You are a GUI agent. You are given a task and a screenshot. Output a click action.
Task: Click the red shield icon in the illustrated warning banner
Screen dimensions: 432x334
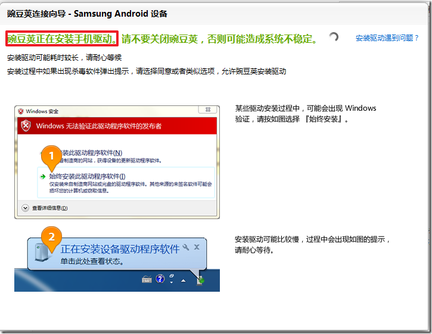tap(26, 126)
